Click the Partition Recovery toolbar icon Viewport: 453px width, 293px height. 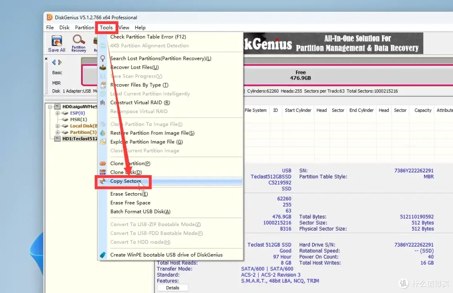[78, 44]
